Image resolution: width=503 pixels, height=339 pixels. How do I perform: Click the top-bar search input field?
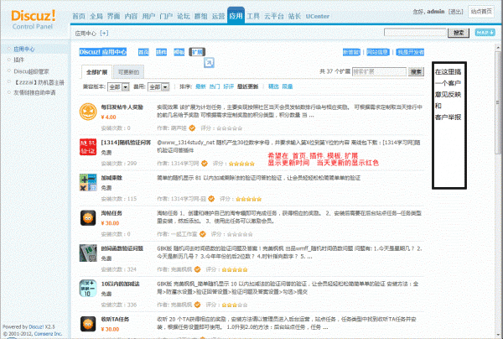pyautogui.click(x=415, y=32)
